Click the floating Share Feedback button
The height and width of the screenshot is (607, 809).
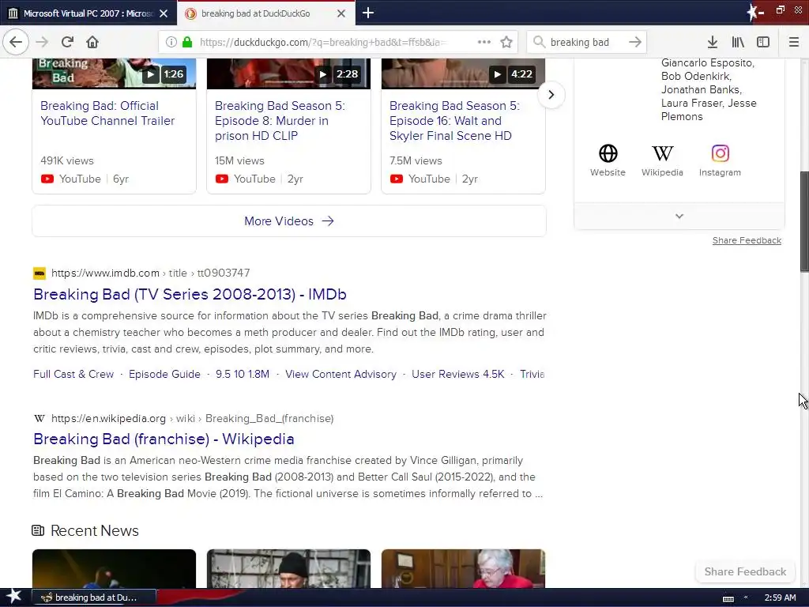coord(745,571)
